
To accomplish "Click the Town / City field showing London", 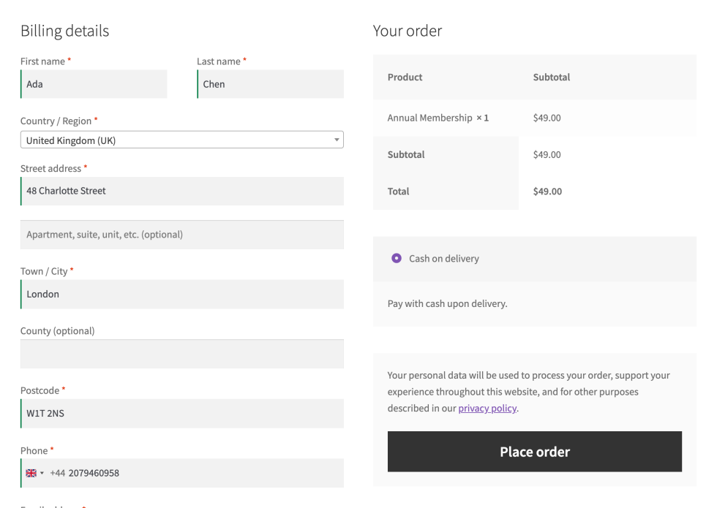I will pyautogui.click(x=182, y=294).
